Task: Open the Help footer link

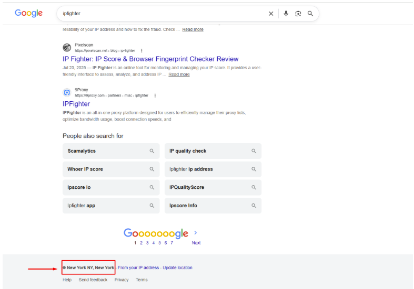Action: pos(67,280)
